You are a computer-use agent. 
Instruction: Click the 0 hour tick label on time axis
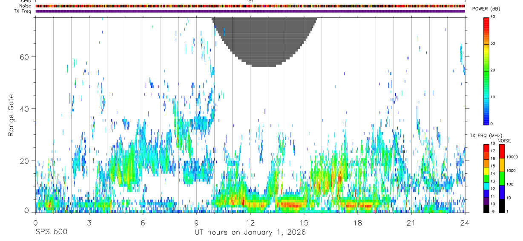(35, 222)
